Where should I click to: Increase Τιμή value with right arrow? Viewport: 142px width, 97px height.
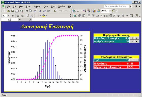136,60
